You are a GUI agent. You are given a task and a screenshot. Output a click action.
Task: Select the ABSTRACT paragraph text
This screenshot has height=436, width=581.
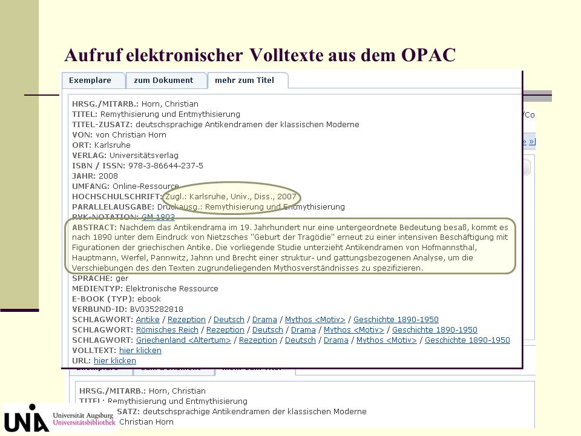(x=290, y=248)
